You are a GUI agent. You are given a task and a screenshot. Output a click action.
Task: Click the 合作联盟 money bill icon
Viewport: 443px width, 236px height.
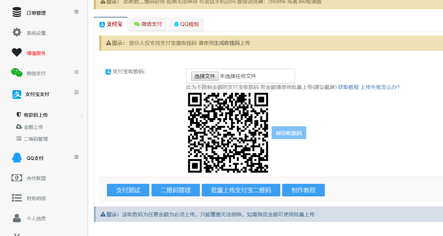[x=17, y=178]
